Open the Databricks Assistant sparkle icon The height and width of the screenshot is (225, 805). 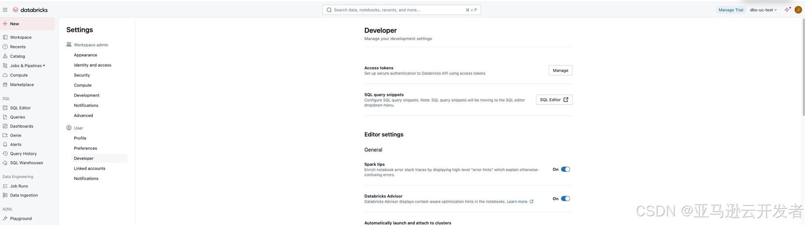coord(787,10)
